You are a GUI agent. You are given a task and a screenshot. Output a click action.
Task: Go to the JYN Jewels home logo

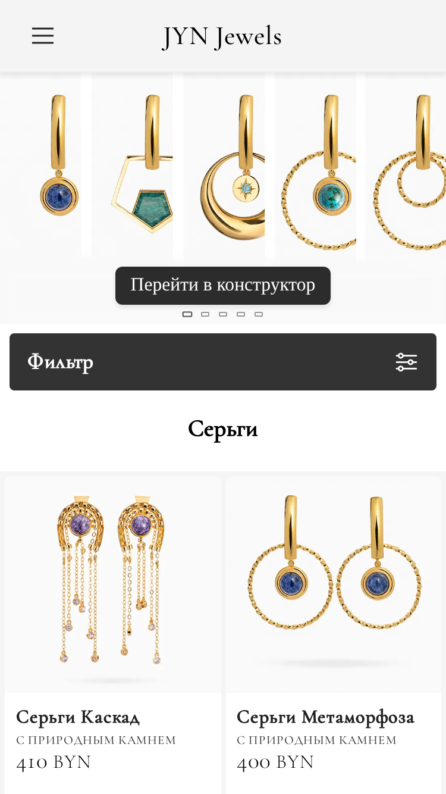222,36
